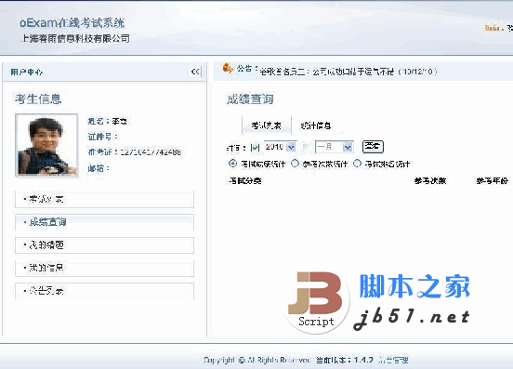Click the 参考次数 column header
This screenshot has height=369, width=513.
click(x=430, y=180)
